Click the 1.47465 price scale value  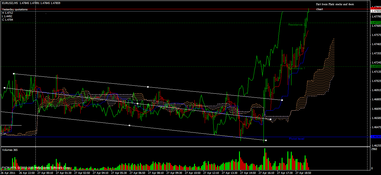point(376,44)
